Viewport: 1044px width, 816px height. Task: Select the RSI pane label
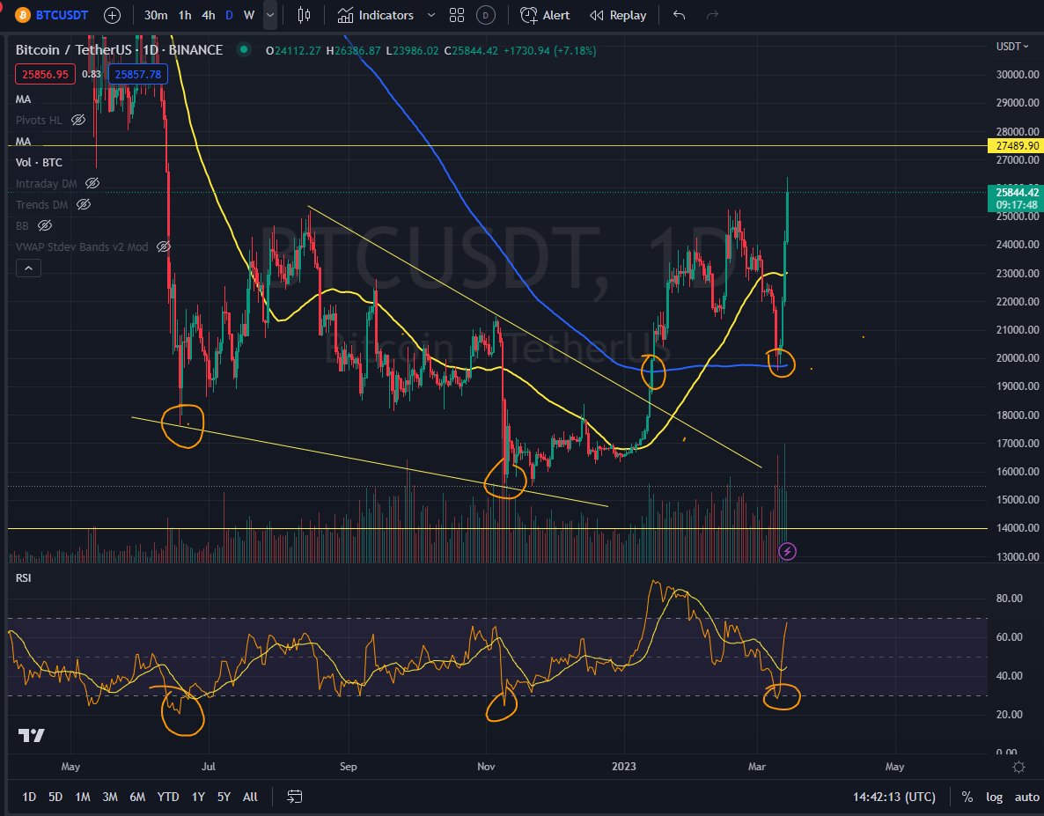tap(23, 577)
